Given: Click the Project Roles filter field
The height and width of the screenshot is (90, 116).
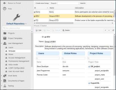Looking at the screenshot, I should click(x=99, y=58).
